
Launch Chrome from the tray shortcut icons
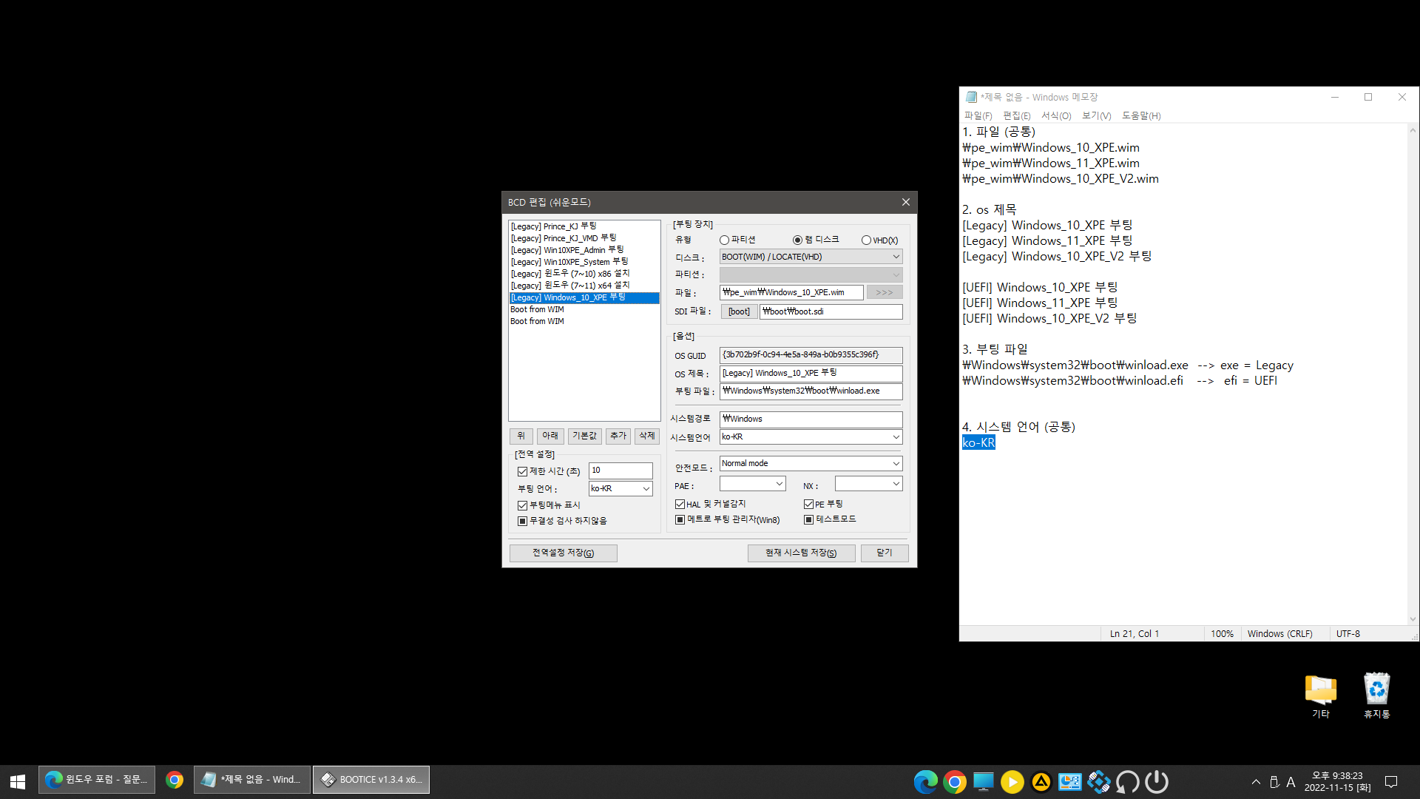(x=955, y=781)
